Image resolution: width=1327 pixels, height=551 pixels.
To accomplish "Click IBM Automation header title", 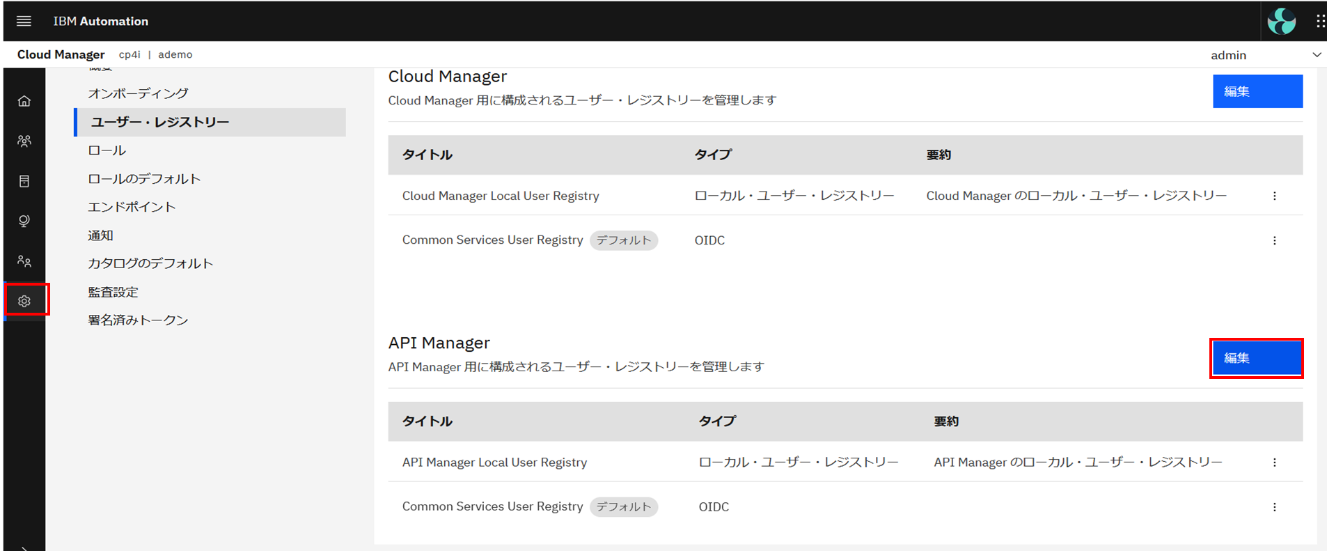I will click(x=101, y=21).
